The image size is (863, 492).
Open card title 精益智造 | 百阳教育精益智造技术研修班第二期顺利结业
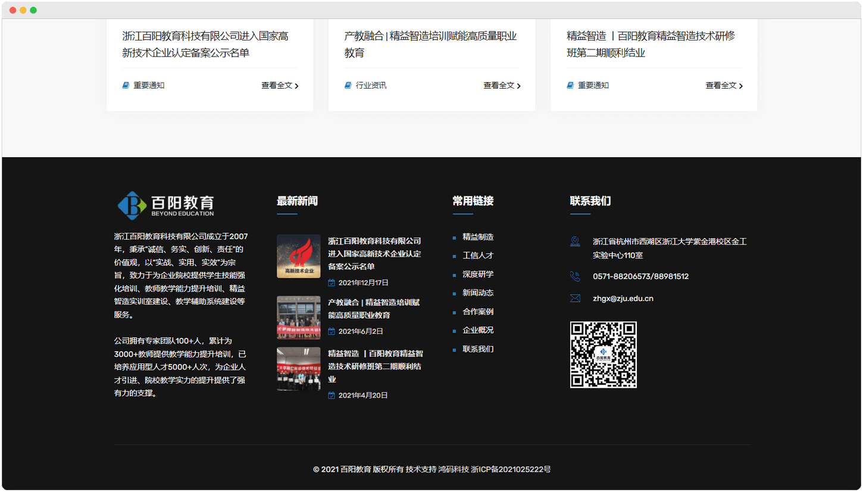(x=651, y=45)
